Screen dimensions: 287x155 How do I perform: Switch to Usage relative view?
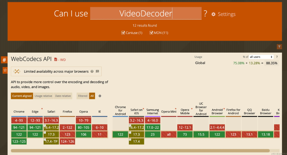[x=43, y=96]
